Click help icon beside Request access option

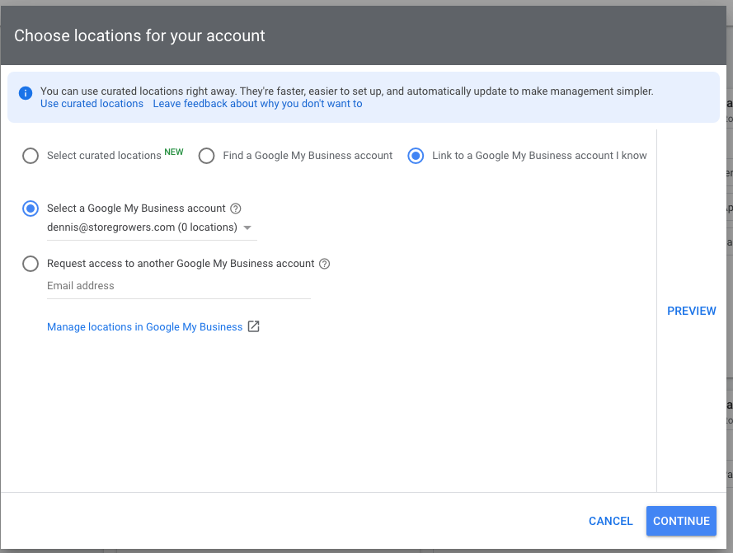click(x=324, y=264)
